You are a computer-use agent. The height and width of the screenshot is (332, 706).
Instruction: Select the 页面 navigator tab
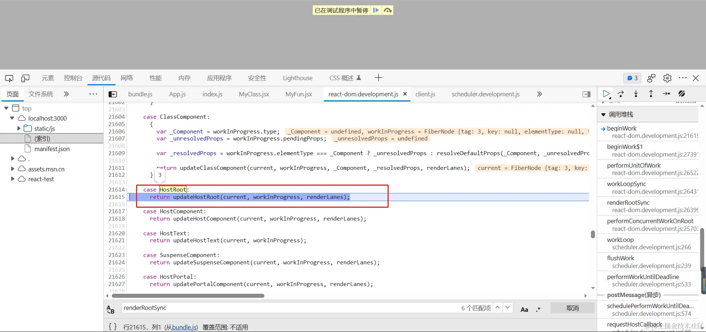pyautogui.click(x=13, y=94)
